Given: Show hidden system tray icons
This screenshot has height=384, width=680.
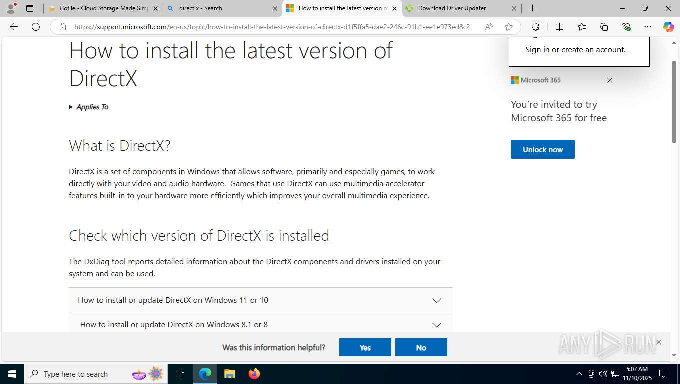Looking at the screenshot, I should pos(579,374).
